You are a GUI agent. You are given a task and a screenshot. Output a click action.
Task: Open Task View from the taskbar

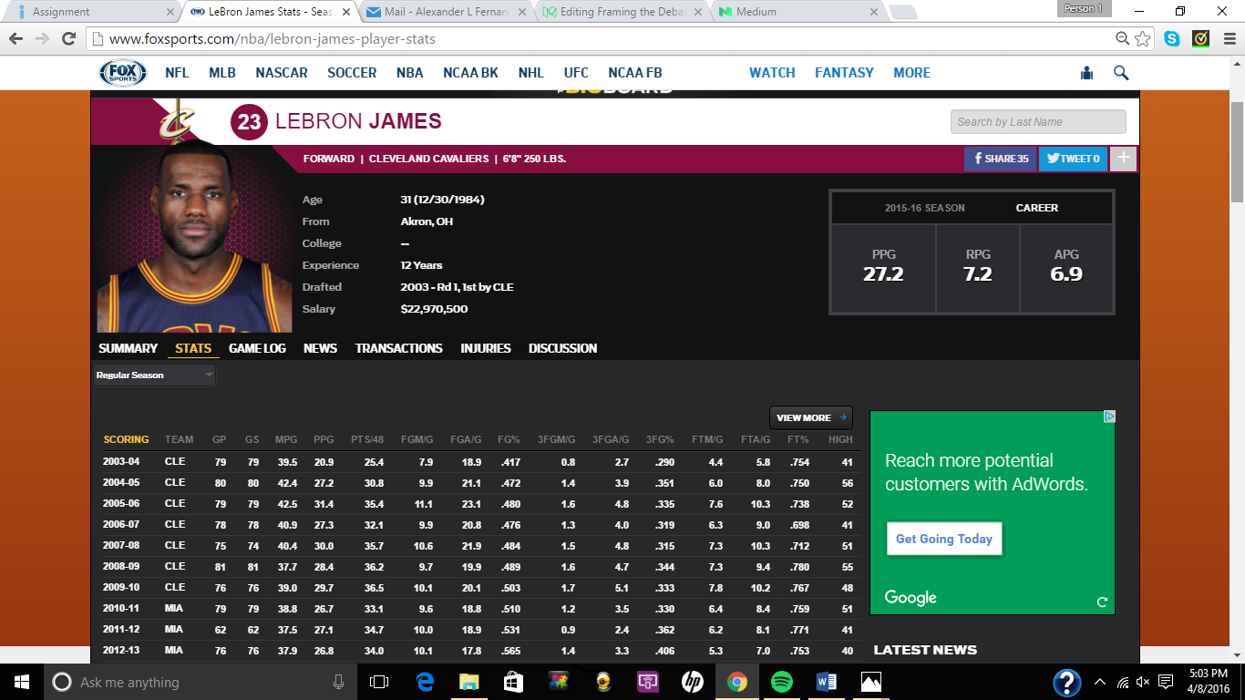click(x=379, y=682)
